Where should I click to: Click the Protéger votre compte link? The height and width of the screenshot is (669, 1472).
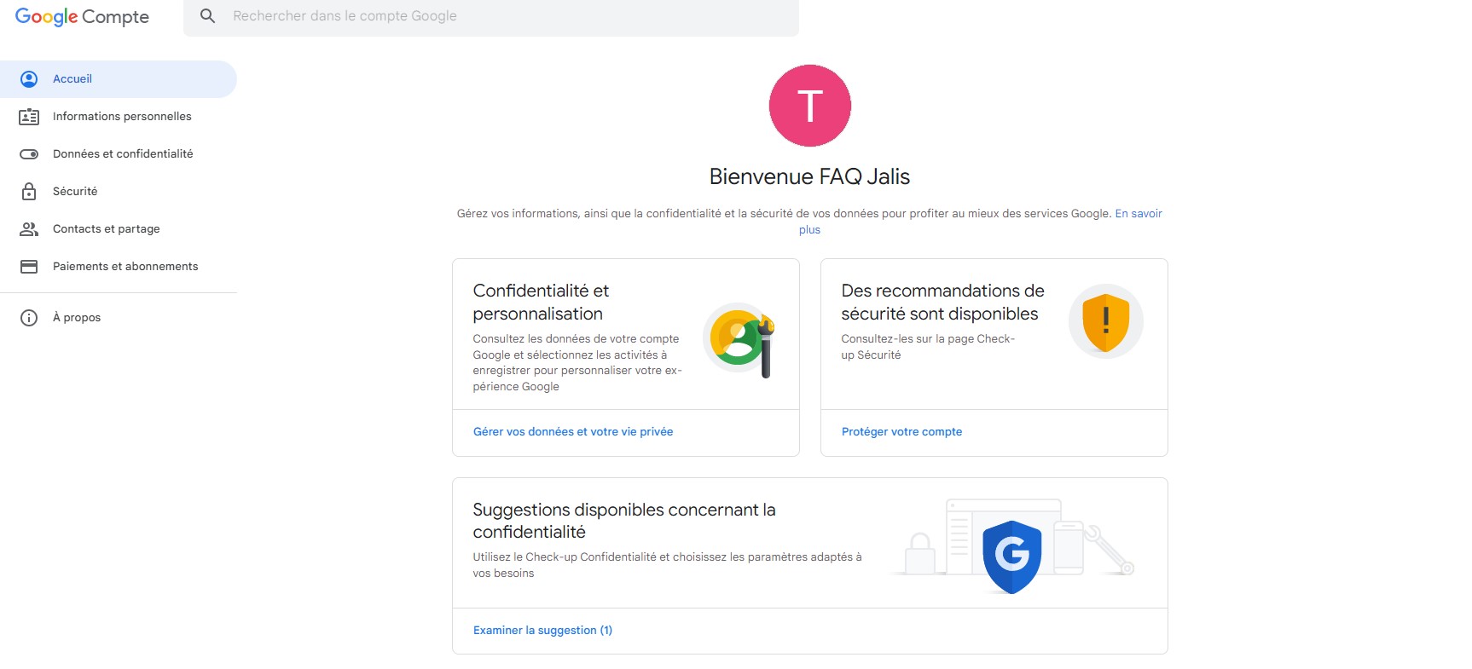tap(901, 432)
